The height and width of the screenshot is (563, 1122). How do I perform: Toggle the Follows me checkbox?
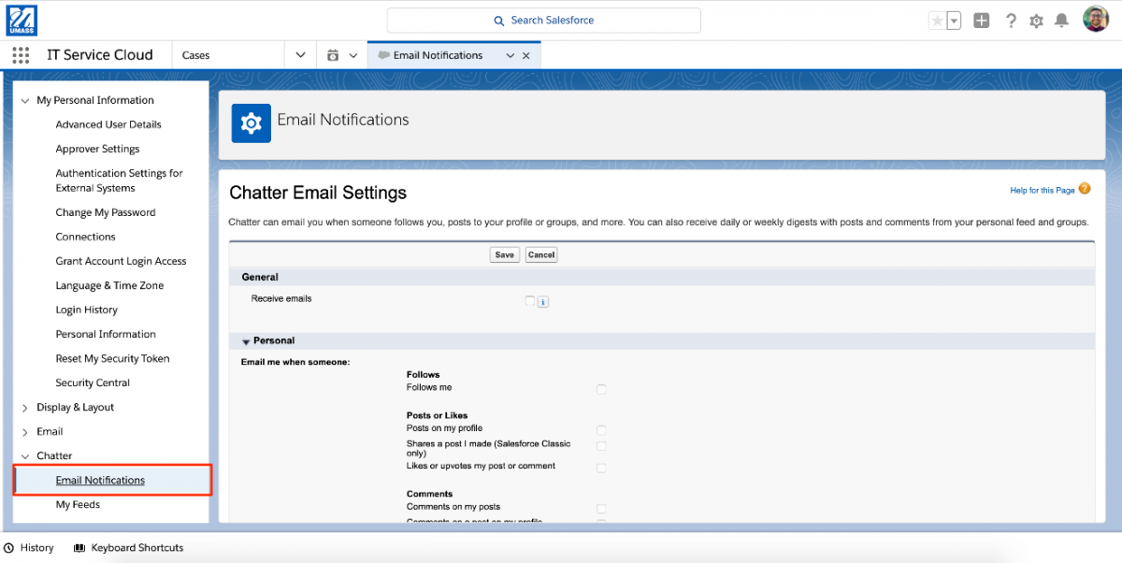[601, 389]
